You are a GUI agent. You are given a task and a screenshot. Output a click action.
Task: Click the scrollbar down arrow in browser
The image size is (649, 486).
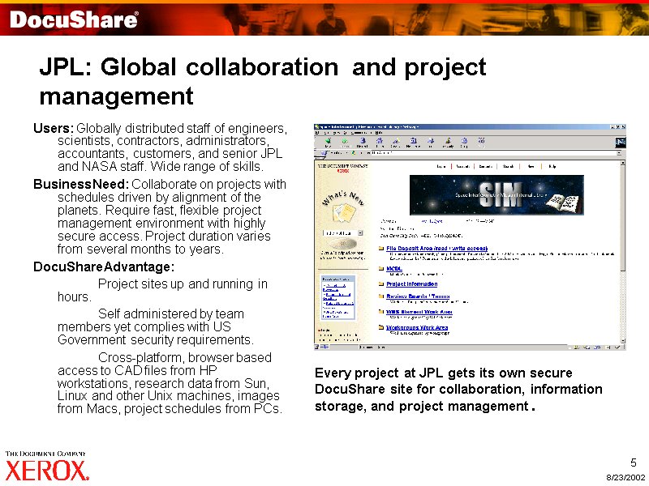623,340
